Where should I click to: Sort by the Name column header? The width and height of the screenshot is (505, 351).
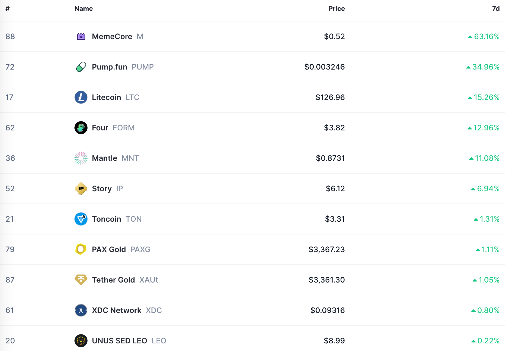pos(83,9)
